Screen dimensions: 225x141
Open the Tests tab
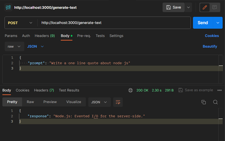100,36
